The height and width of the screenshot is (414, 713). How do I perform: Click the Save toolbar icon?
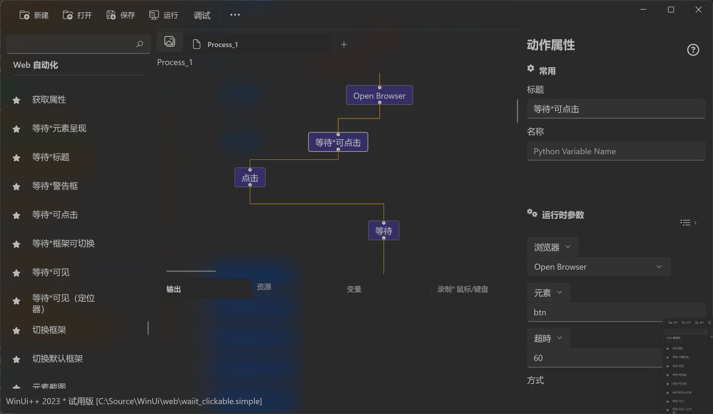[111, 15]
